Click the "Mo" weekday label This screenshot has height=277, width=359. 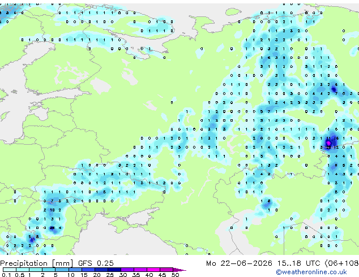211,263
